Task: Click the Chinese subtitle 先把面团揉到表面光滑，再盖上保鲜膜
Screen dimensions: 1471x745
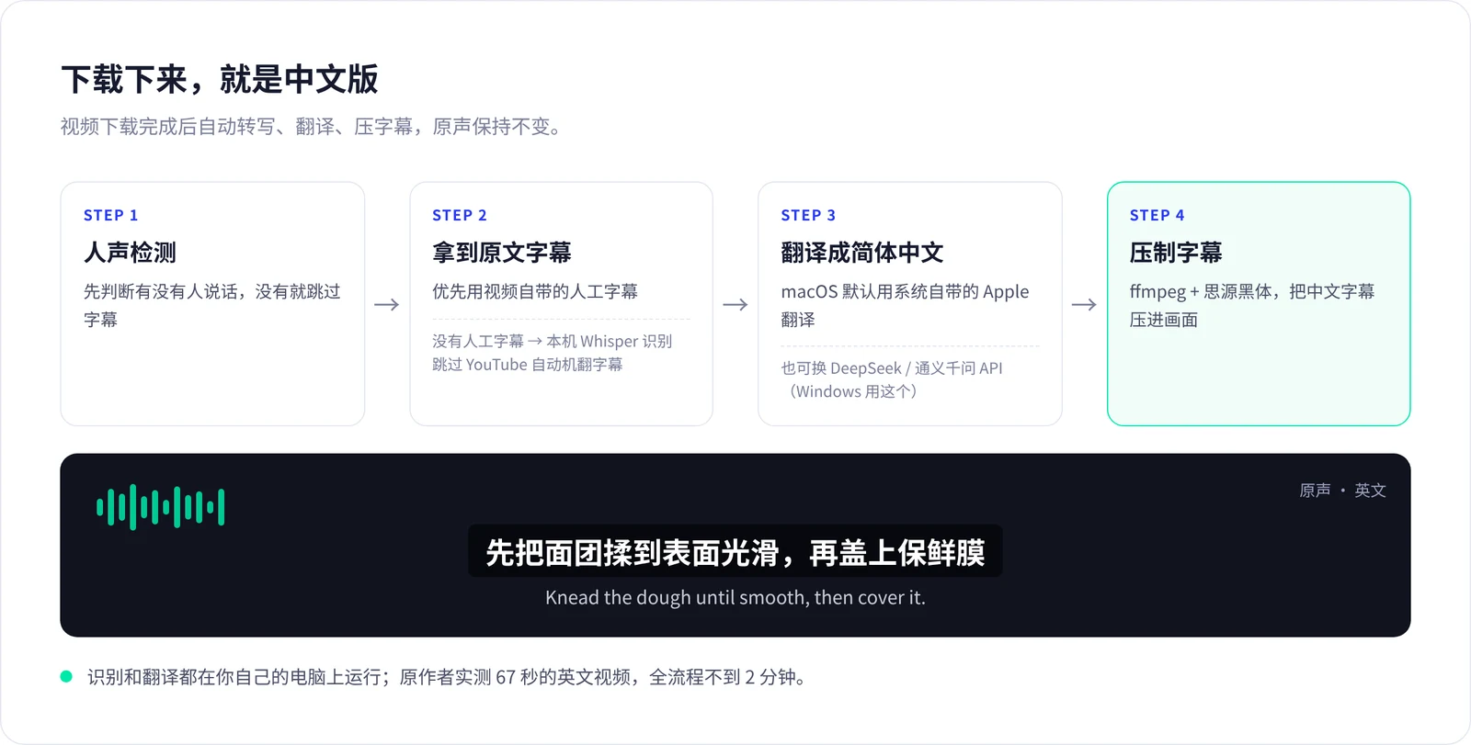Action: coord(735,552)
